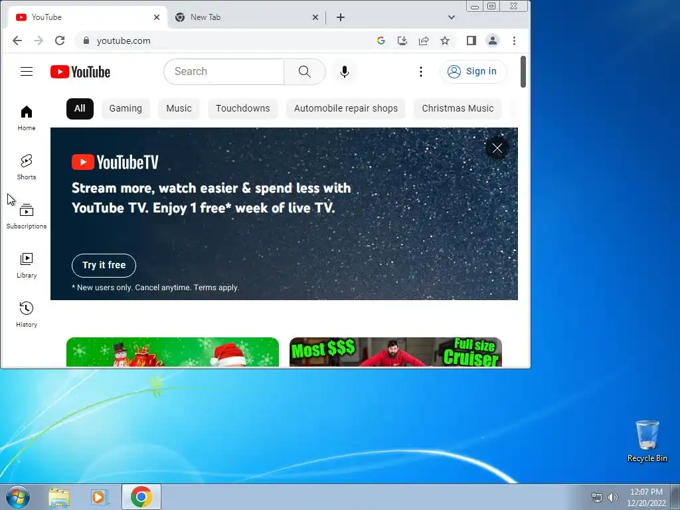Open Subscriptions in sidebar
This screenshot has height=510, width=680.
[x=27, y=216]
